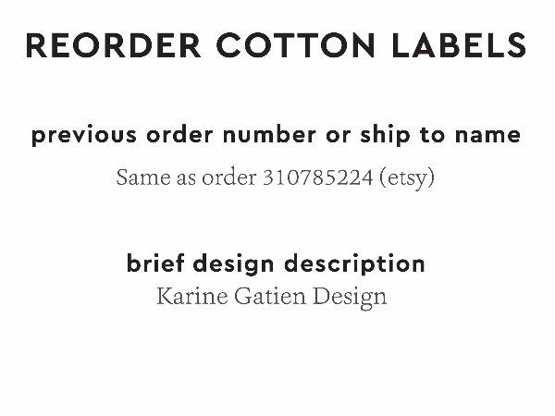
Task: Click the word LABELS in the heading
Action: point(458,44)
